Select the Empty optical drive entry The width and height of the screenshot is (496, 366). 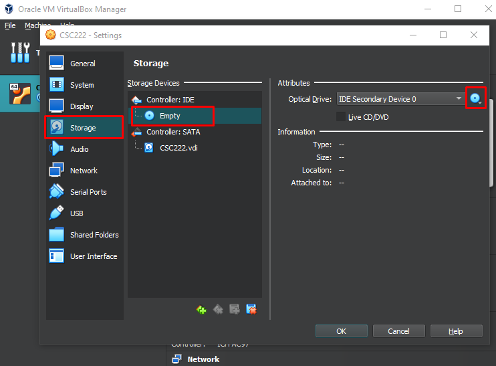pyautogui.click(x=170, y=116)
